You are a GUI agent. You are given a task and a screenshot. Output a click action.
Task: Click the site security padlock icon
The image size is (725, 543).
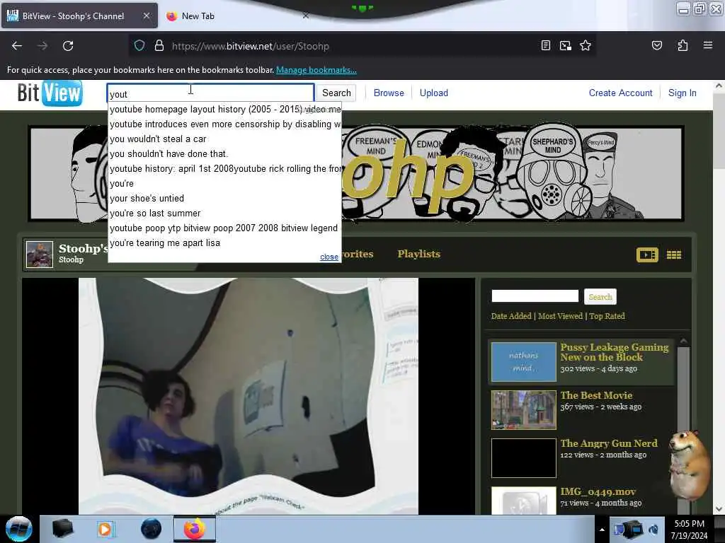(x=159, y=46)
